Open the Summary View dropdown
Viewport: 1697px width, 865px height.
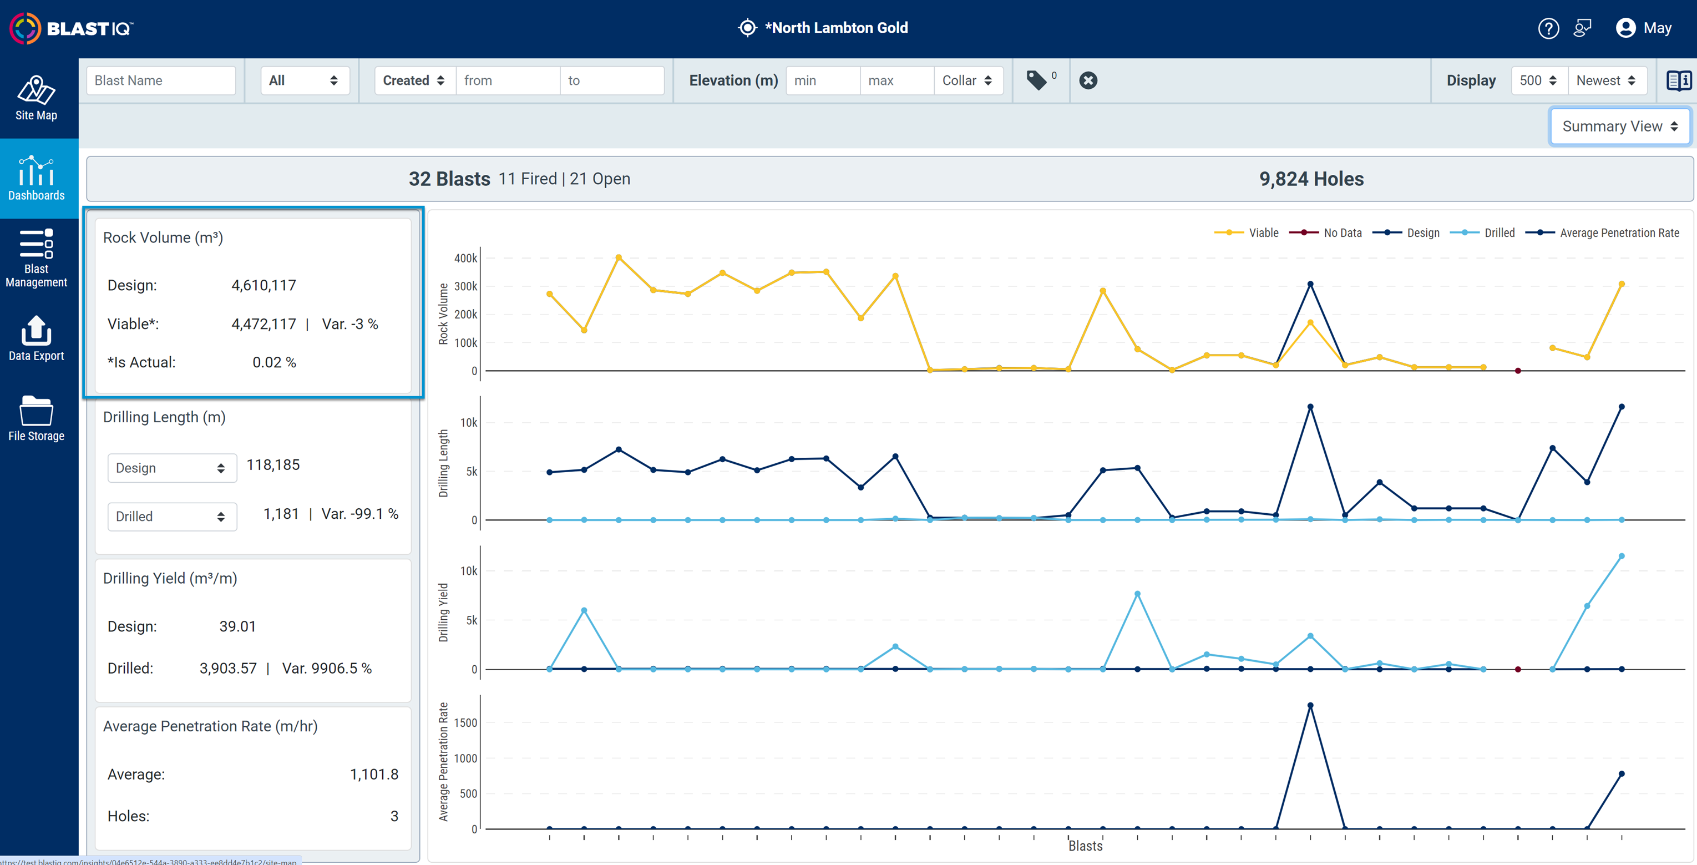click(x=1619, y=126)
